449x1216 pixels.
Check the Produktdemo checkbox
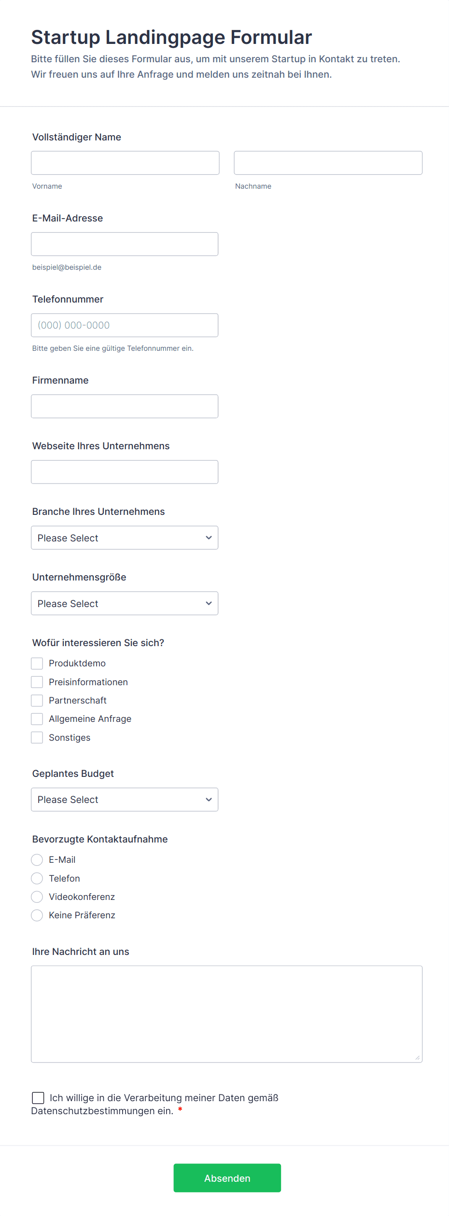37,663
